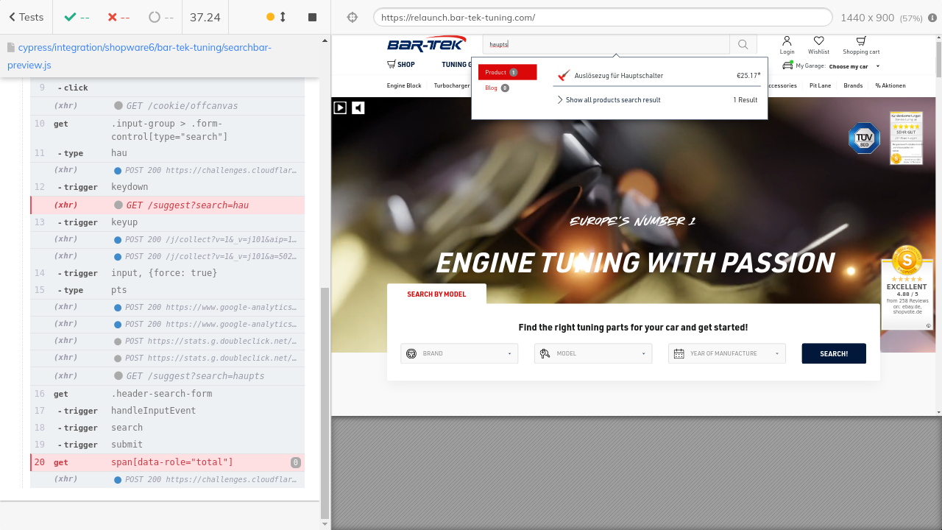Image resolution: width=942 pixels, height=530 pixels.
Task: Open the Year of Manufacture dropdown
Action: click(x=726, y=353)
